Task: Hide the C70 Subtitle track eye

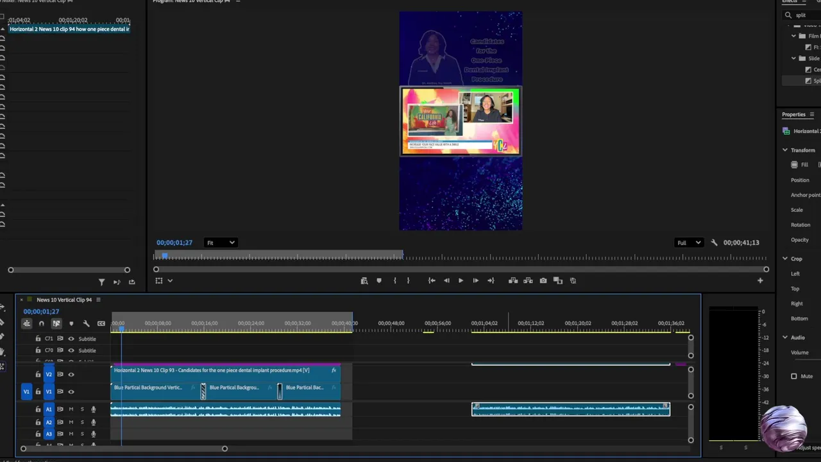Action: [x=71, y=350]
